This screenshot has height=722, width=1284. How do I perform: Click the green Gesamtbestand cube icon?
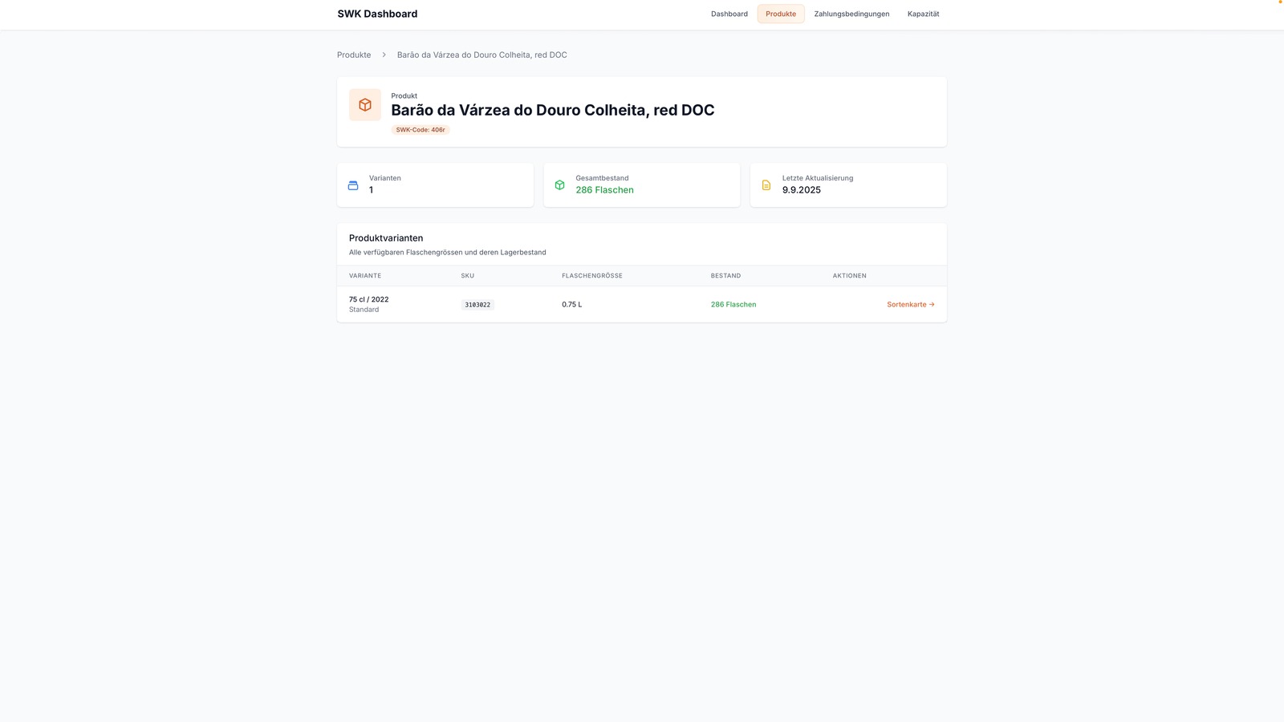(559, 185)
